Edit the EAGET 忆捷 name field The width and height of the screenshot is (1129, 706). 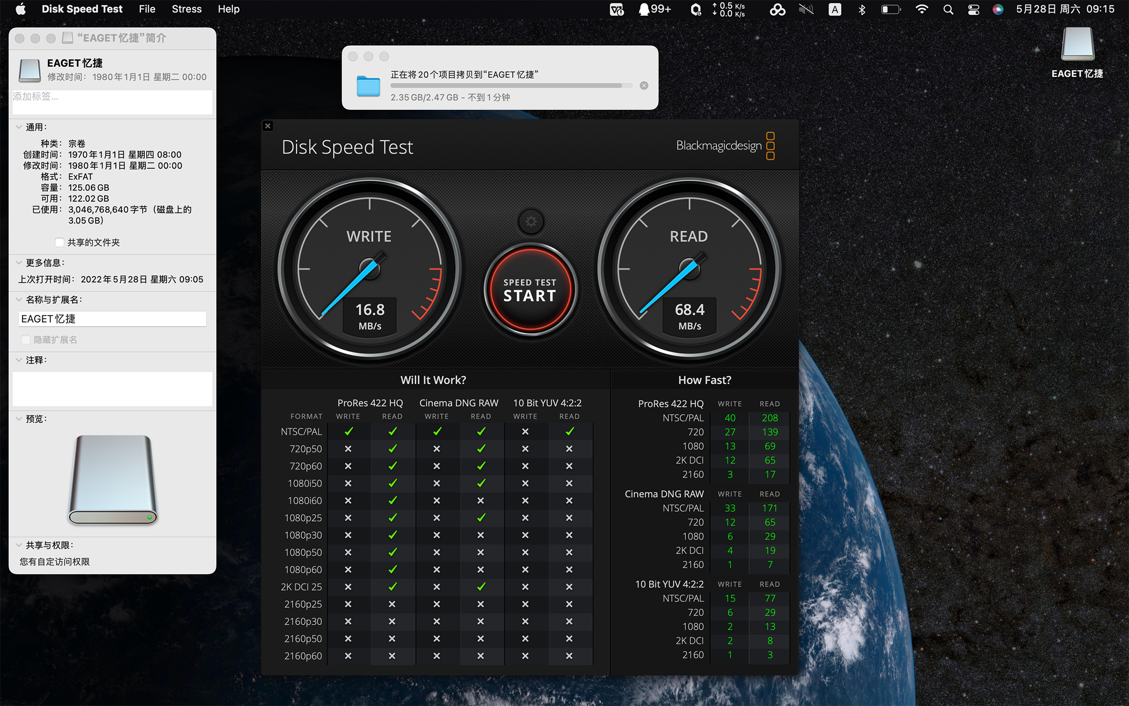point(112,319)
